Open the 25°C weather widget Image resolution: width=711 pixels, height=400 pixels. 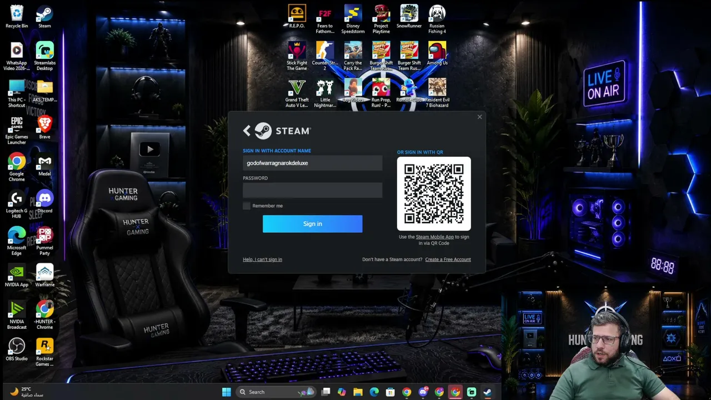click(27, 392)
